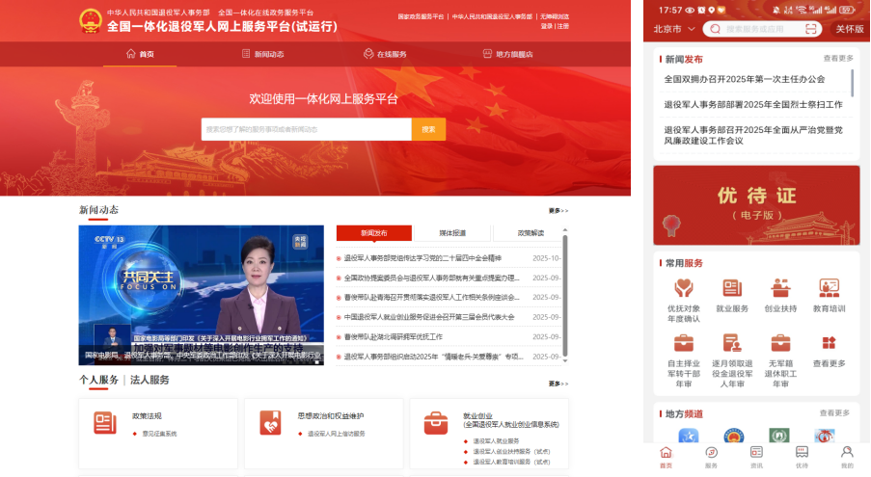Tap 优待 in mobile bottom bar
This screenshot has width=871, height=477.
(802, 458)
